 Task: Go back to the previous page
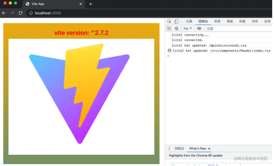tap(4, 13)
